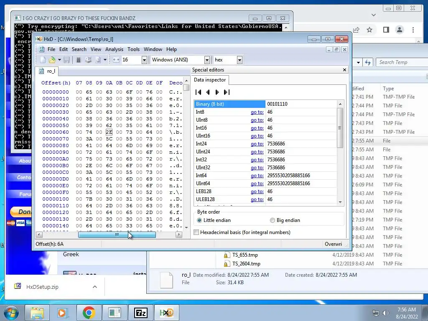Click Chrome share page icon
This screenshot has width=428, height=321.
(356, 30)
